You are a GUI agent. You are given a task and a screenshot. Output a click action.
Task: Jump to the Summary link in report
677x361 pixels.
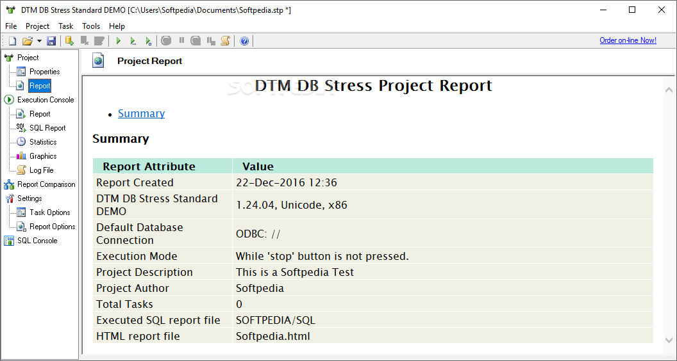(x=141, y=113)
